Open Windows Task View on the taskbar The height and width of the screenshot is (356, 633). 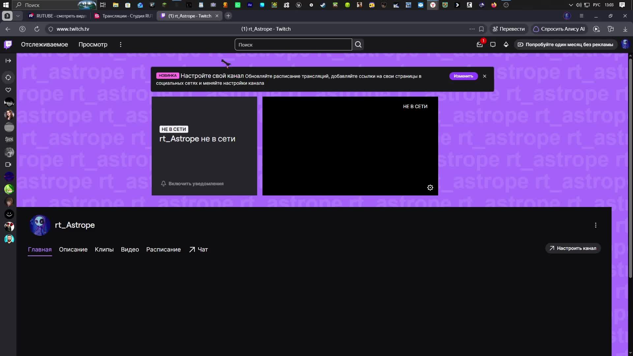coord(103,5)
